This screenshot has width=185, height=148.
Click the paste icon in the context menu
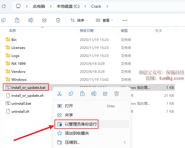[82, 94]
